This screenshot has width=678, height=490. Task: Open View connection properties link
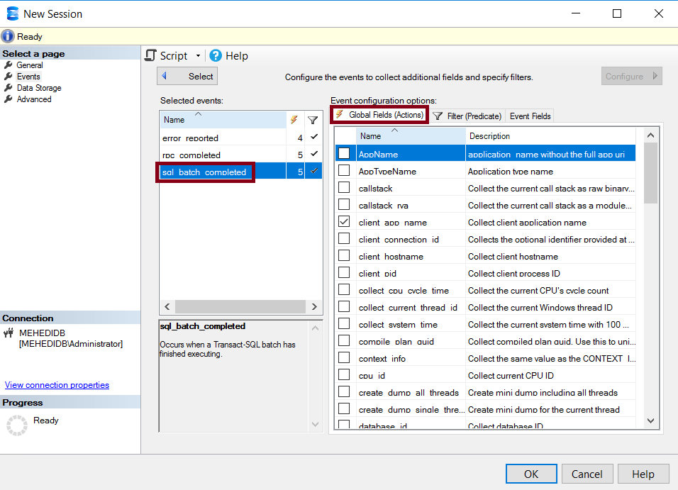57,385
